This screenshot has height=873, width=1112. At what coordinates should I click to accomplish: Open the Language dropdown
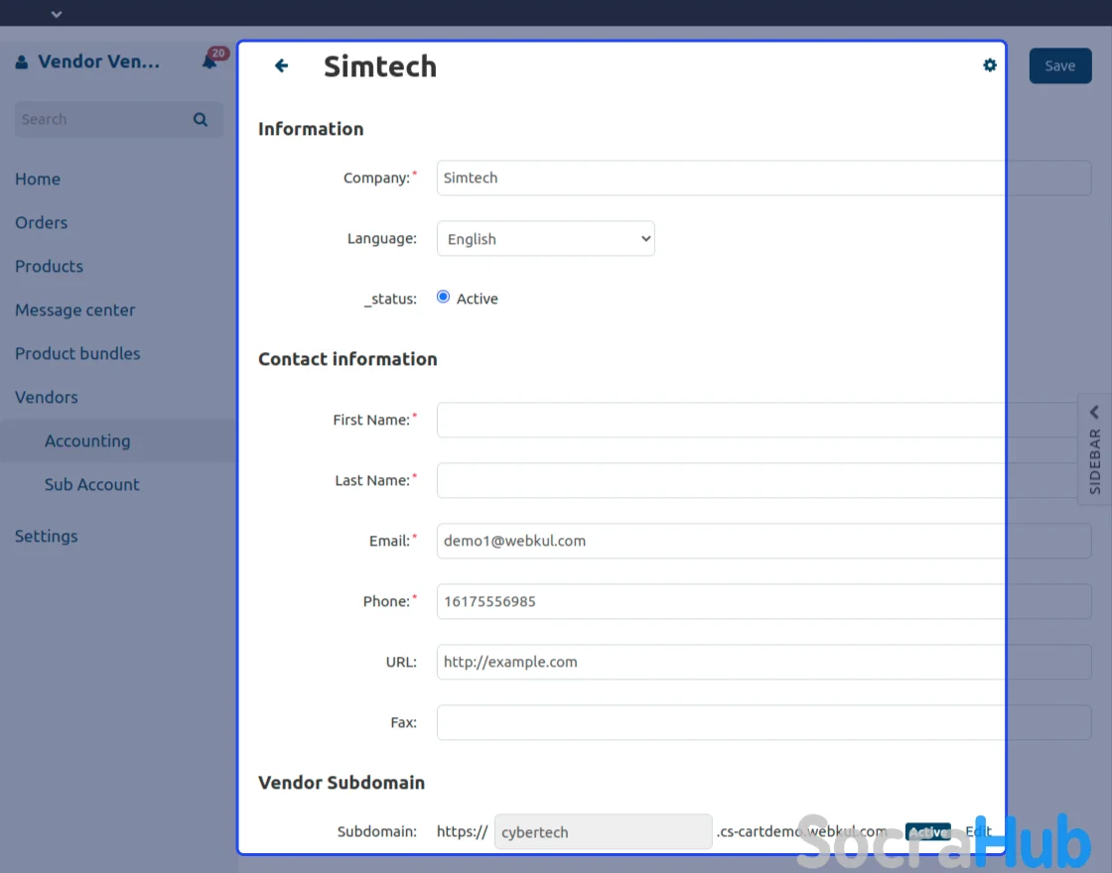545,239
